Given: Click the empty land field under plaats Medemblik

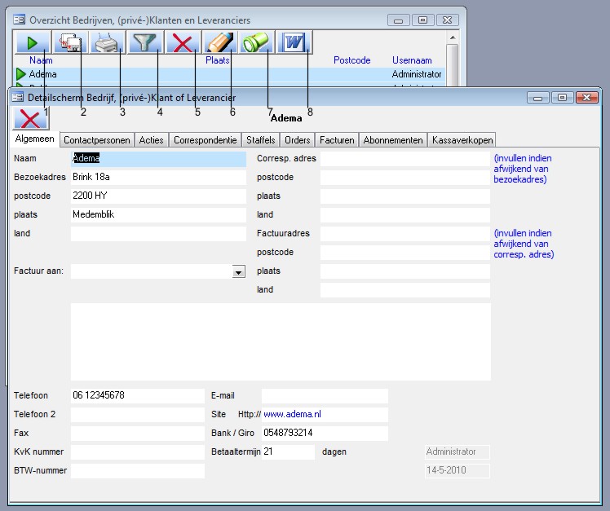Looking at the screenshot, I should tap(158, 234).
